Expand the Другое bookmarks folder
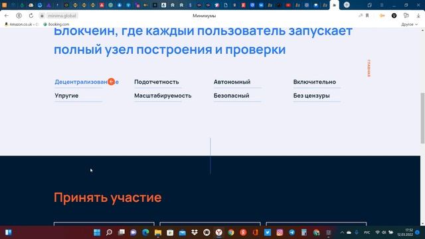This screenshot has height=239, width=425. [x=409, y=25]
